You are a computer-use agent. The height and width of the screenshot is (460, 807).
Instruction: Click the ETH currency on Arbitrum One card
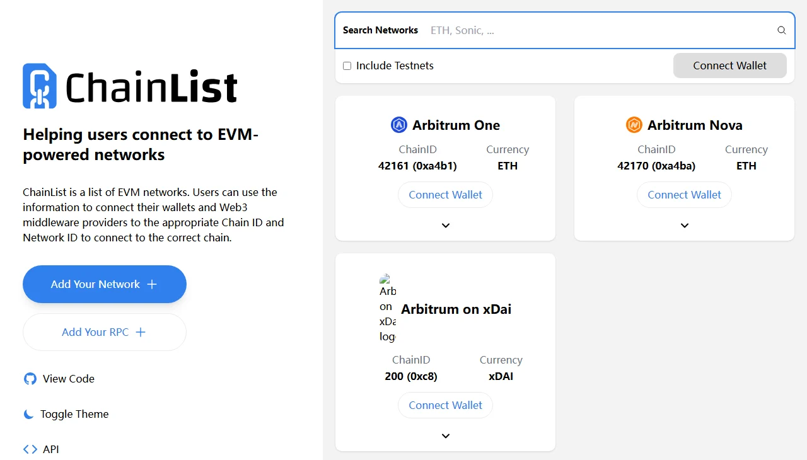click(508, 166)
